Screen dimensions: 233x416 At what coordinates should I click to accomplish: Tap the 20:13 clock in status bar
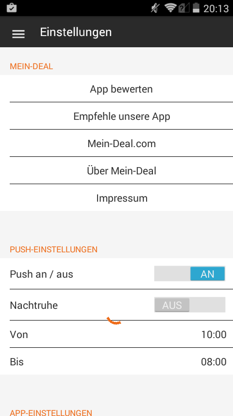(216, 8)
